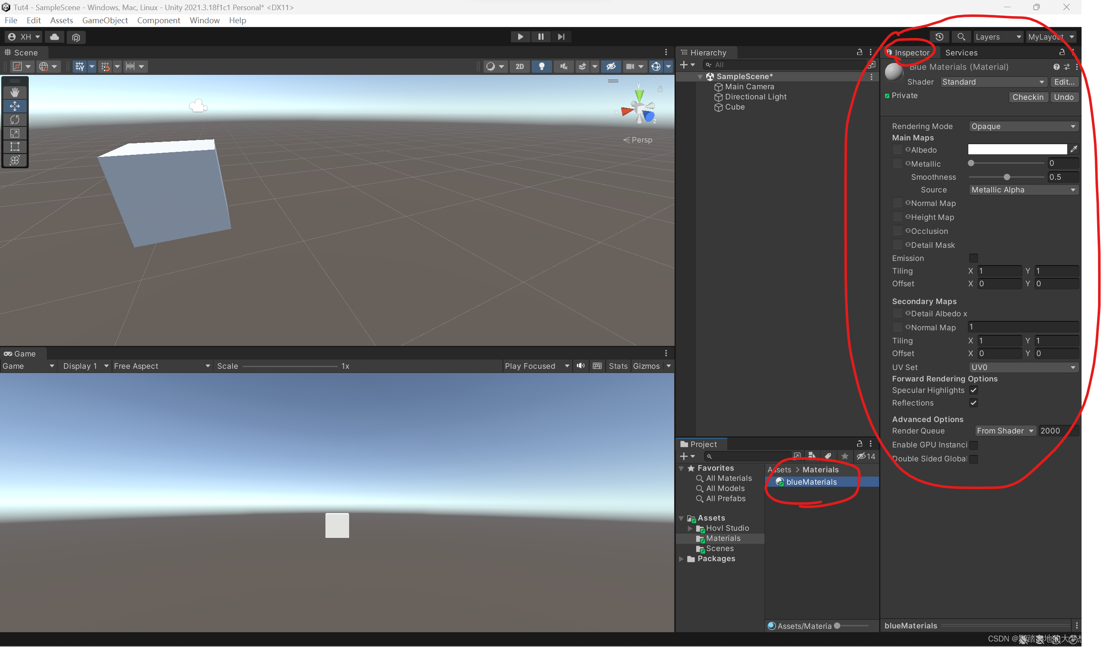
Task: Uncheck Specular Highlights
Action: (973, 390)
